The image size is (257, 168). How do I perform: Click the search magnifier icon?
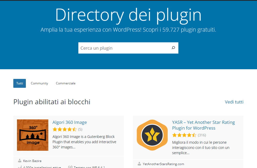coord(173,48)
